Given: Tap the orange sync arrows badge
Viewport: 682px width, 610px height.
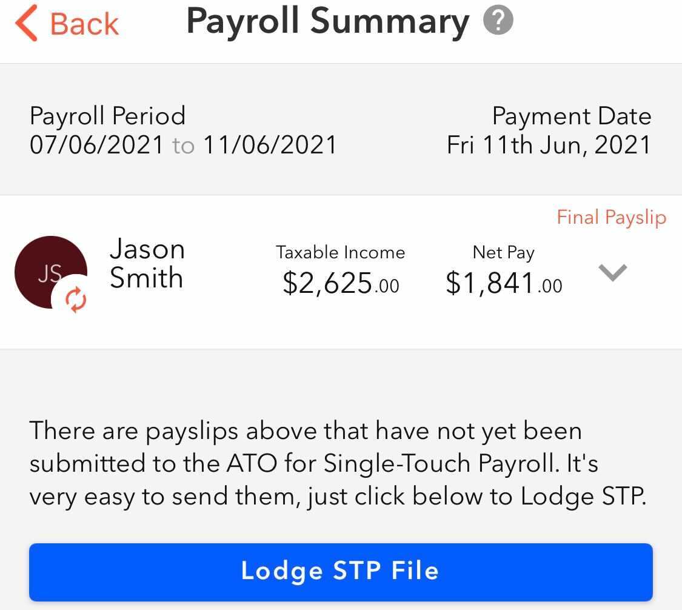Looking at the screenshot, I should click(x=76, y=300).
